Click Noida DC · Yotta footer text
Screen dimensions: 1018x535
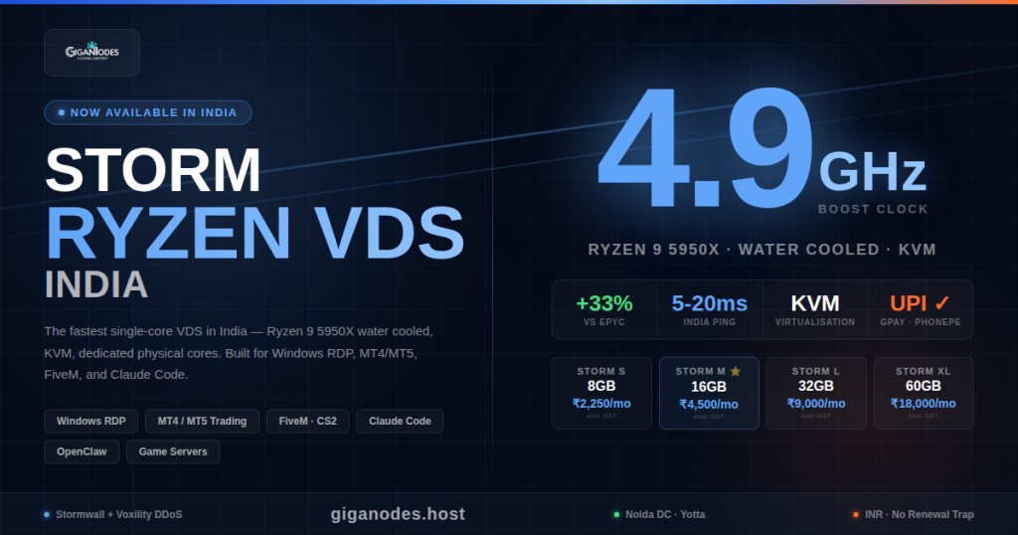[x=665, y=514]
